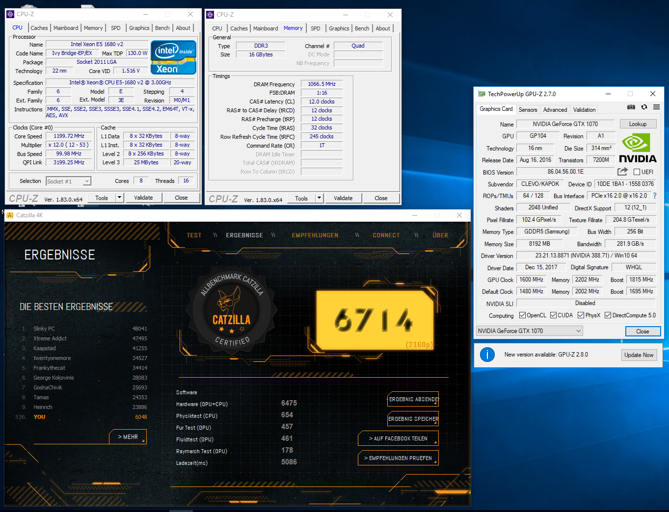Click Xtreme Addict leaderboard entry
The width and height of the screenshot is (669, 512).
pyautogui.click(x=84, y=338)
